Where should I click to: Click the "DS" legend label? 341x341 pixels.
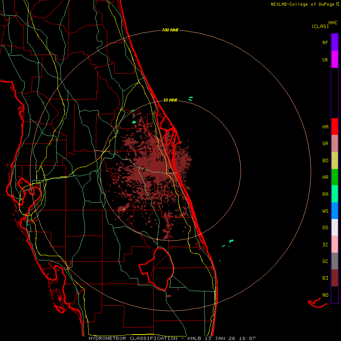[325, 228]
